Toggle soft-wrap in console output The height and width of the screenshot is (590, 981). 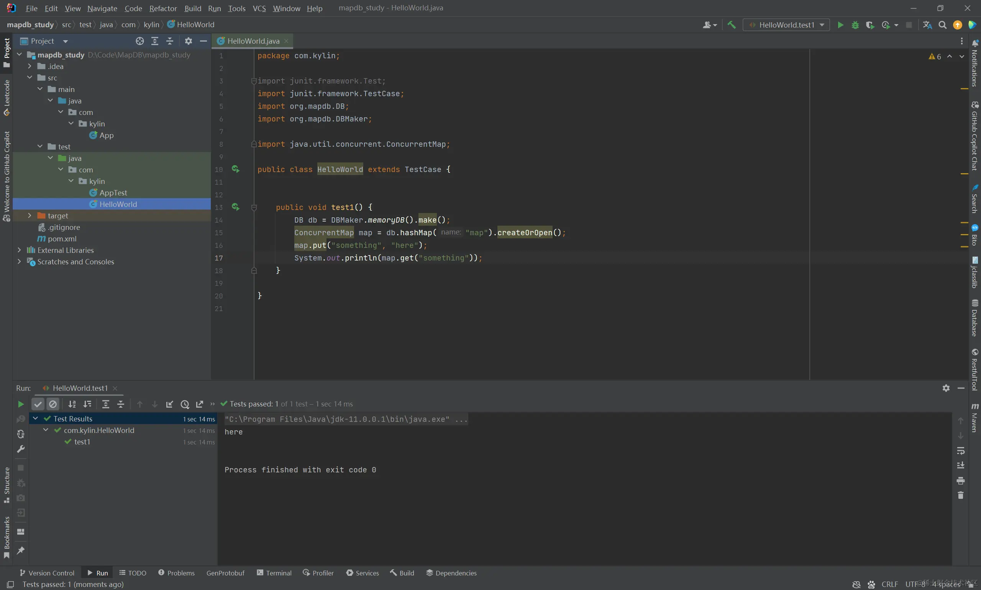(x=961, y=451)
